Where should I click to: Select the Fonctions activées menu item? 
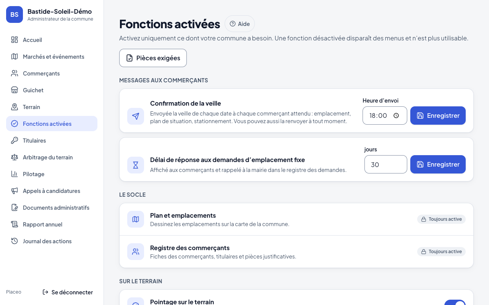[x=52, y=124]
